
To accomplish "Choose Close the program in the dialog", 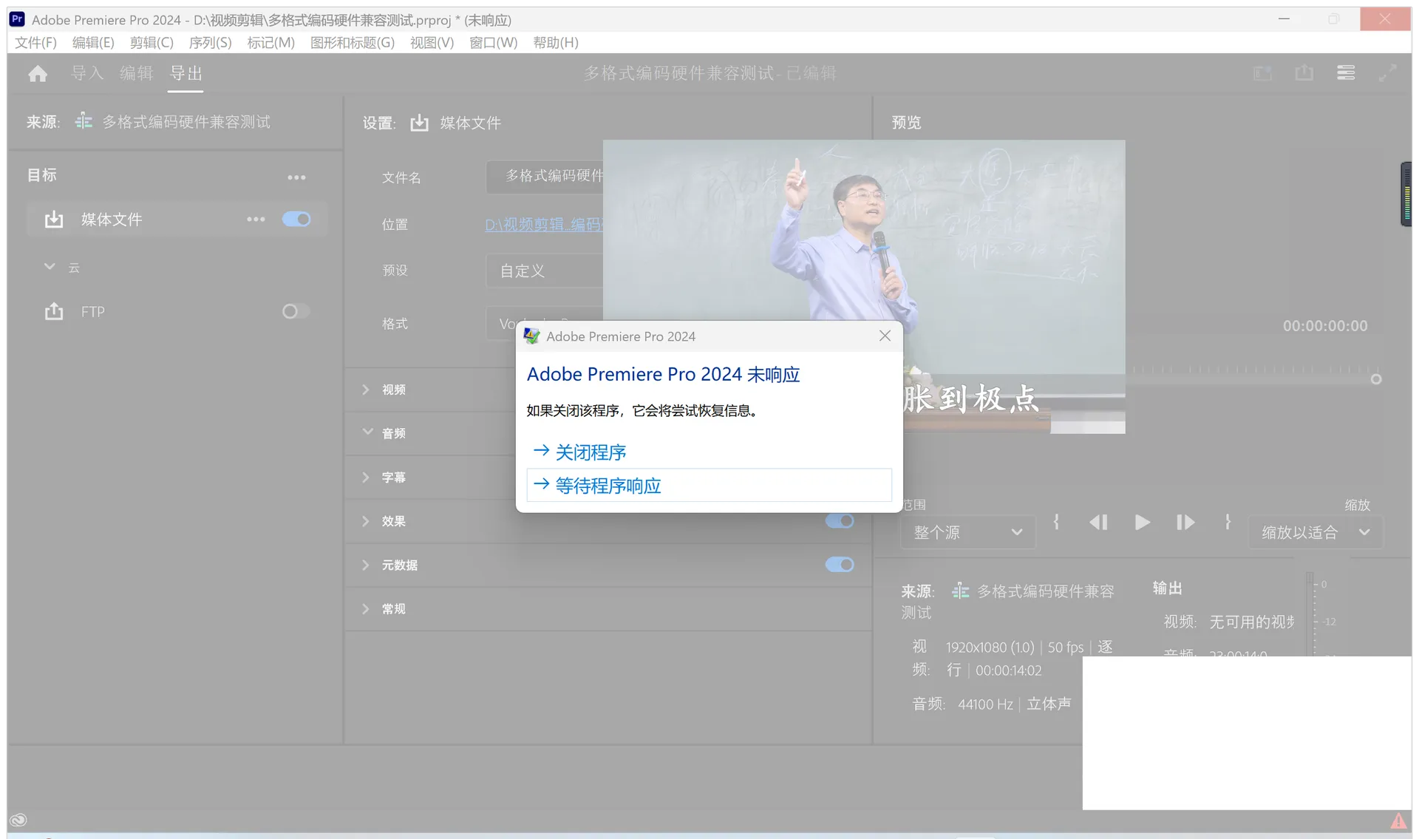I will click(590, 452).
